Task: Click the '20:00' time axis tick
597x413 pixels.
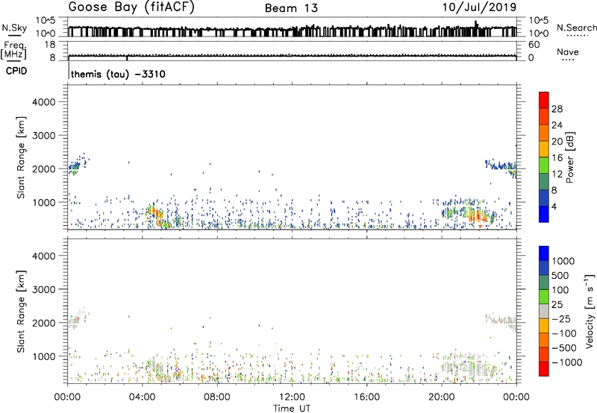Action: coord(442,397)
